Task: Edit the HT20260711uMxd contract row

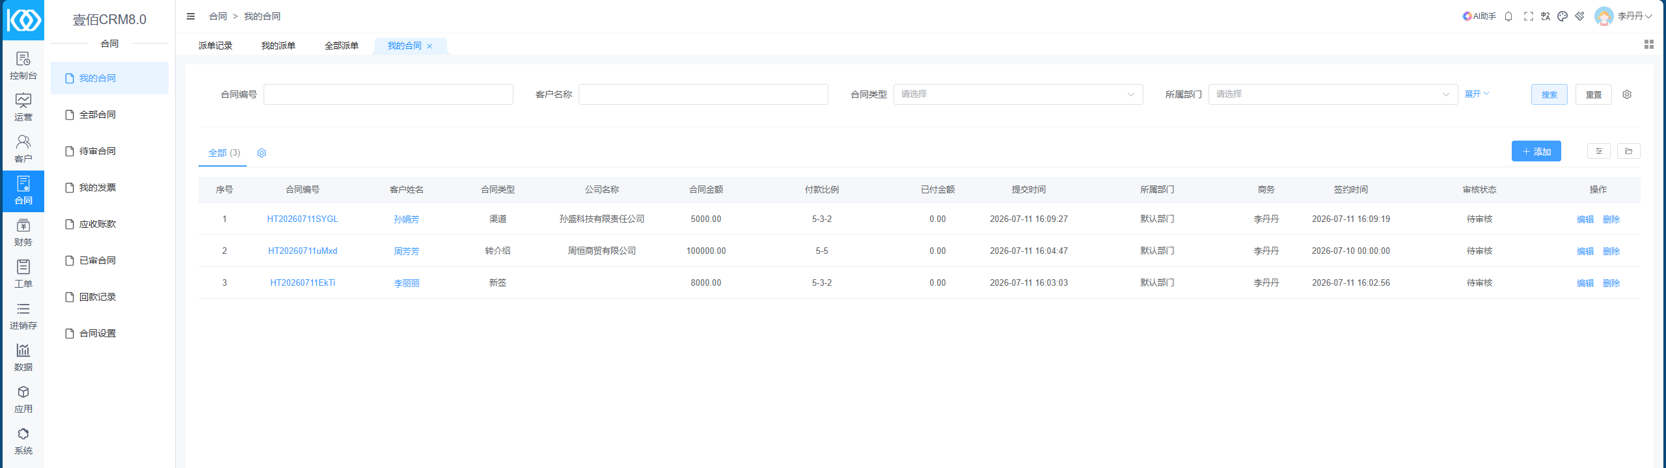Action: point(1585,251)
